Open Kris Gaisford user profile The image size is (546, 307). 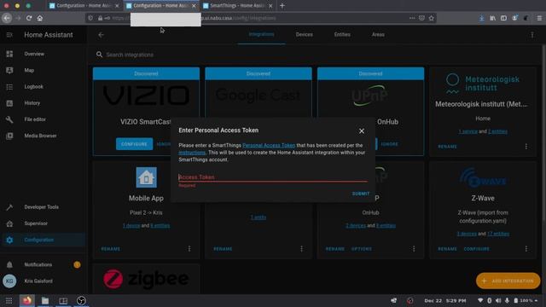(43, 281)
